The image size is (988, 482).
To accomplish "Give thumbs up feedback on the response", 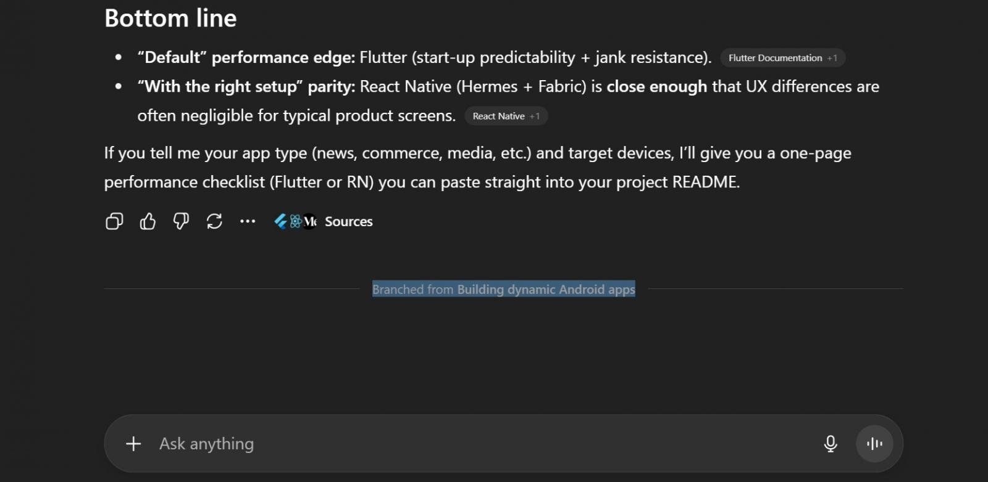I will 147,221.
